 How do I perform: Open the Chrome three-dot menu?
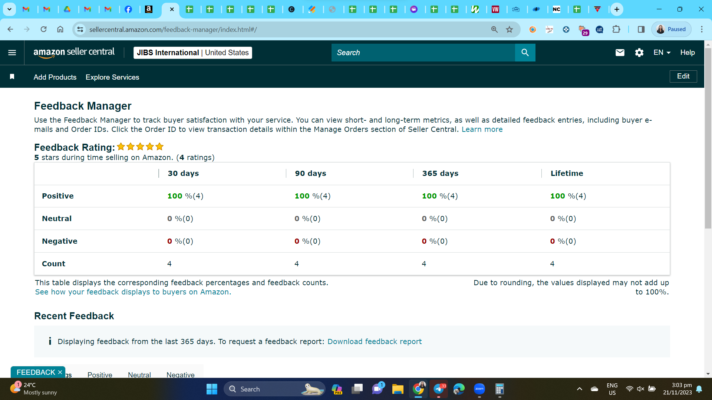702,29
